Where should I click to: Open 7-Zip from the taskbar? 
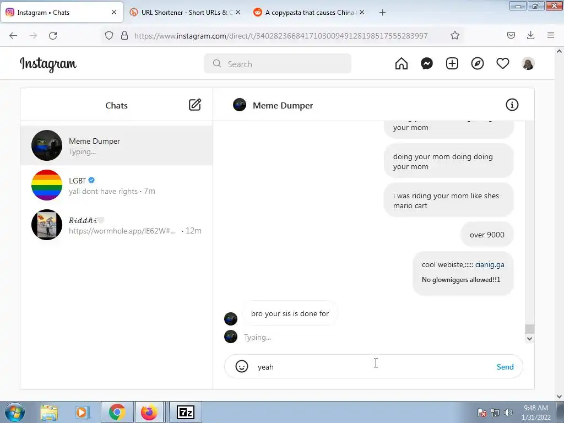pos(186,412)
